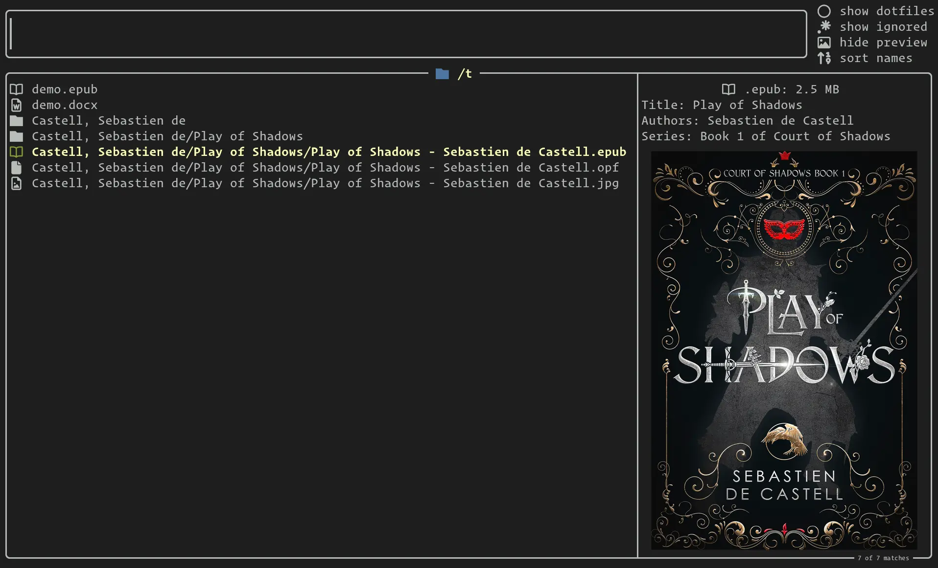Click the Play of Shadows cover preview image

click(x=783, y=350)
